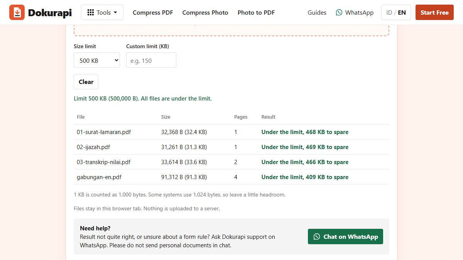The image size is (463, 260).
Task: Select the gabungan-en.pdf file row
Action: pos(231,177)
